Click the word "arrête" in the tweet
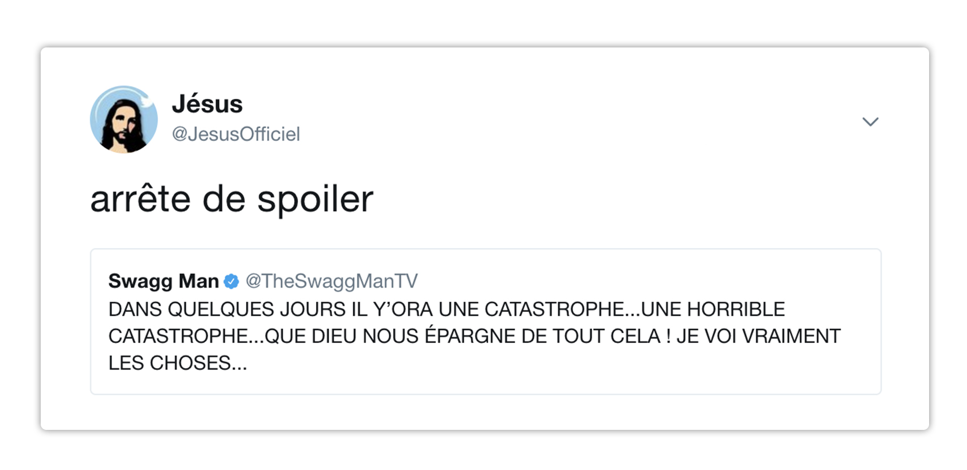This screenshot has height=470, width=967. pos(140,199)
